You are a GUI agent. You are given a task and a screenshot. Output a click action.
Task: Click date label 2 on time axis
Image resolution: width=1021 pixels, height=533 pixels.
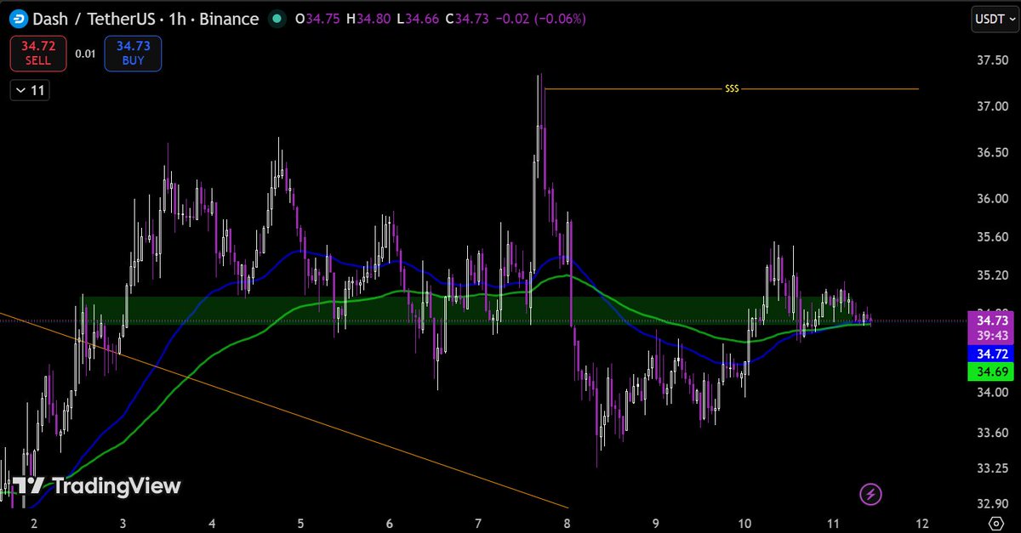34,522
